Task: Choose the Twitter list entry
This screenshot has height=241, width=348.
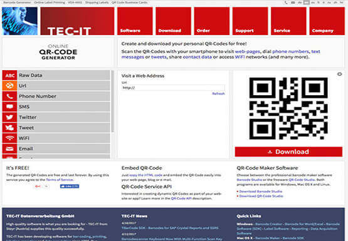Action: pyautogui.click(x=56, y=117)
